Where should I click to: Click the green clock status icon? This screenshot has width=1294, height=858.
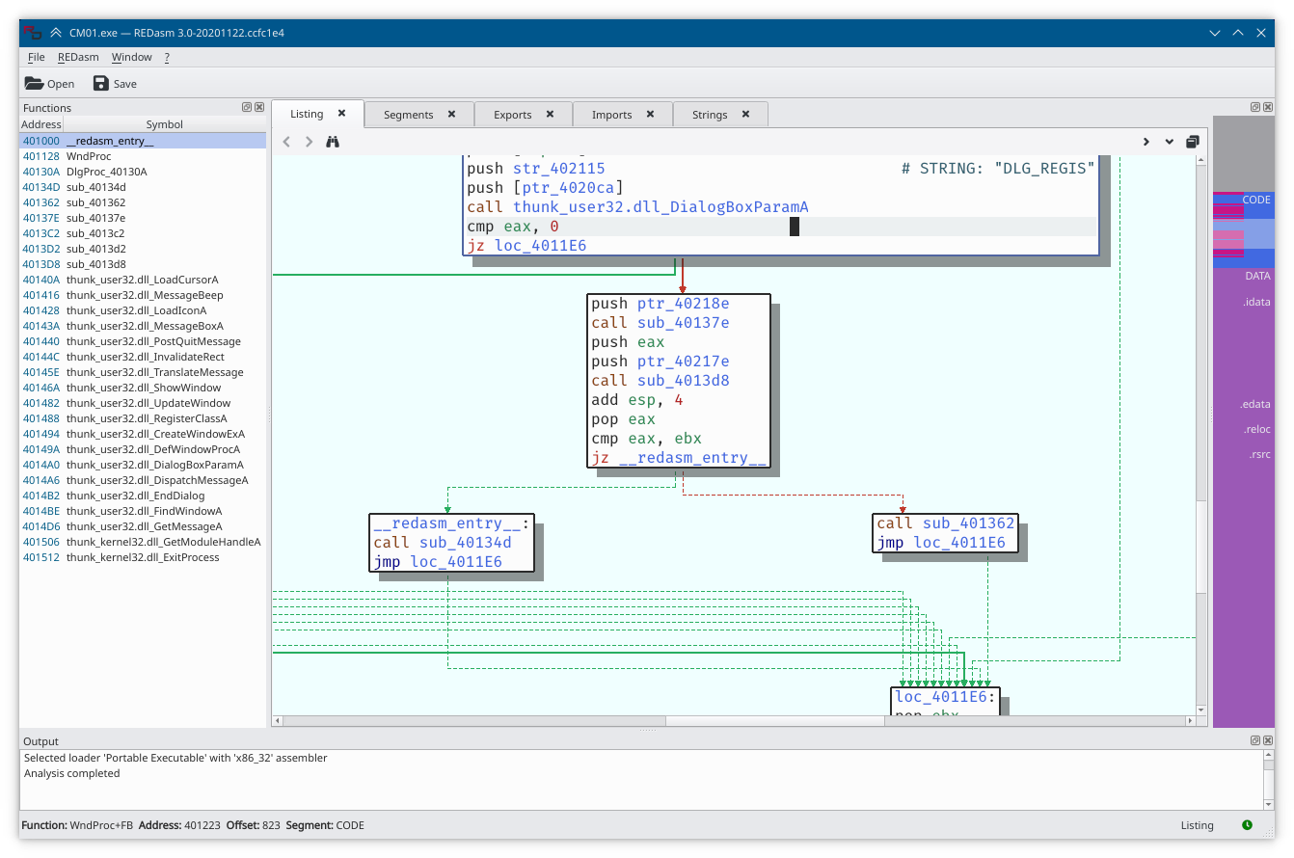pos(1247,825)
